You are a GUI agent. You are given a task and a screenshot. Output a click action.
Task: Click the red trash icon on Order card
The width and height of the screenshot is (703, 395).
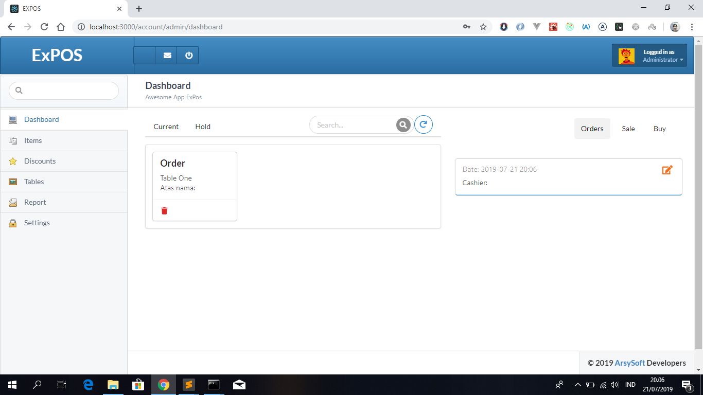click(164, 211)
